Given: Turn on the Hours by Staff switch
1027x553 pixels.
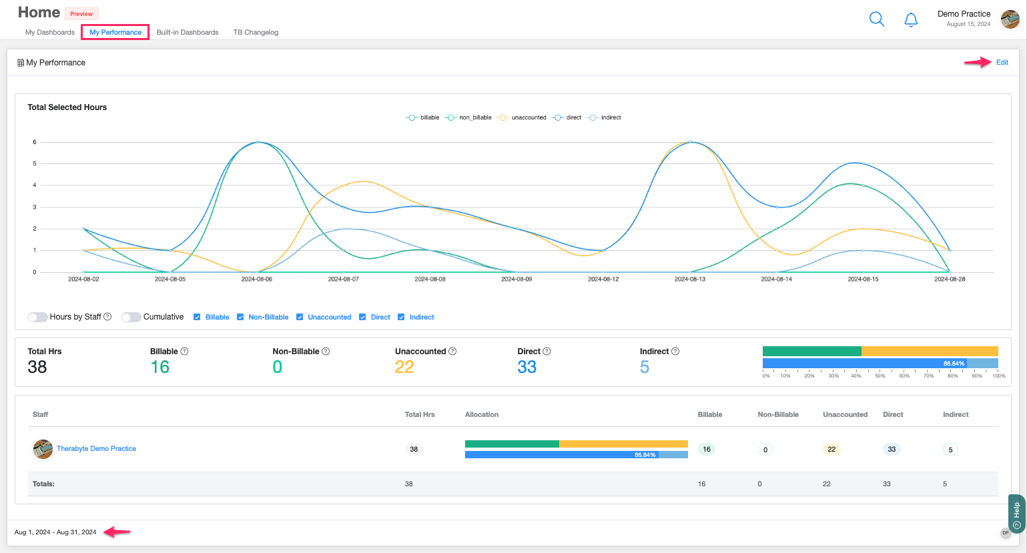Looking at the screenshot, I should (x=37, y=317).
